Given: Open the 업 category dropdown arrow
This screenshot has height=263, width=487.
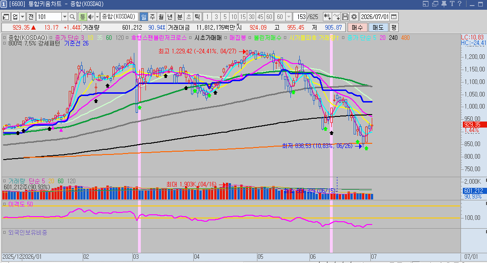Looking at the screenshot, I should [22, 17].
